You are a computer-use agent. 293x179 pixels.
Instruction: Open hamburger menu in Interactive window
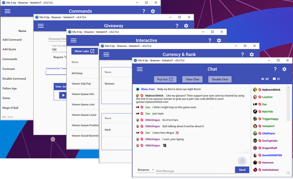click(x=74, y=41)
